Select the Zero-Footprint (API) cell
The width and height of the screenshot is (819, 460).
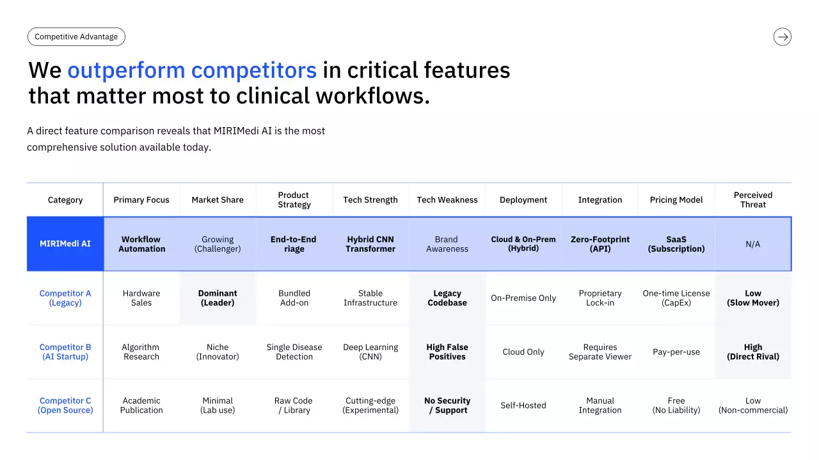point(600,244)
